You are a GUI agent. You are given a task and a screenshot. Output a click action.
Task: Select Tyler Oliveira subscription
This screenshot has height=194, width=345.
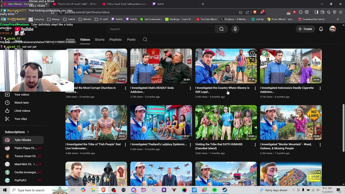click(x=23, y=140)
